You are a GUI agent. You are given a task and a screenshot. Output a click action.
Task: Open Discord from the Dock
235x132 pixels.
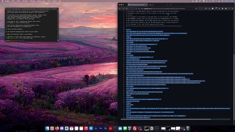[x=62, y=128]
